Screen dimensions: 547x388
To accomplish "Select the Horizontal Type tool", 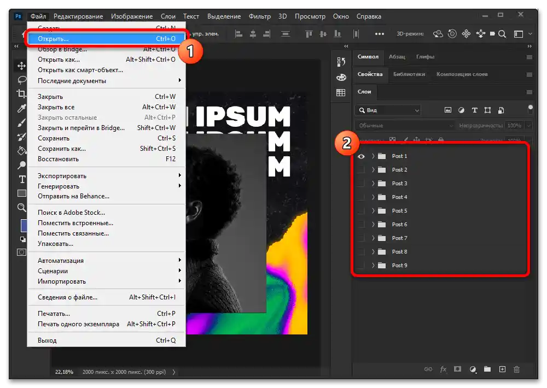I will pyautogui.click(x=22, y=179).
